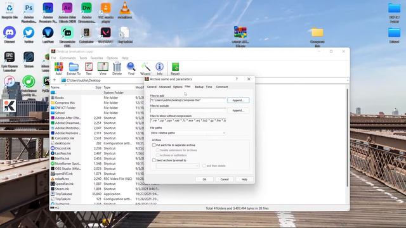Click the Extract To toolbar icon

coord(74,68)
